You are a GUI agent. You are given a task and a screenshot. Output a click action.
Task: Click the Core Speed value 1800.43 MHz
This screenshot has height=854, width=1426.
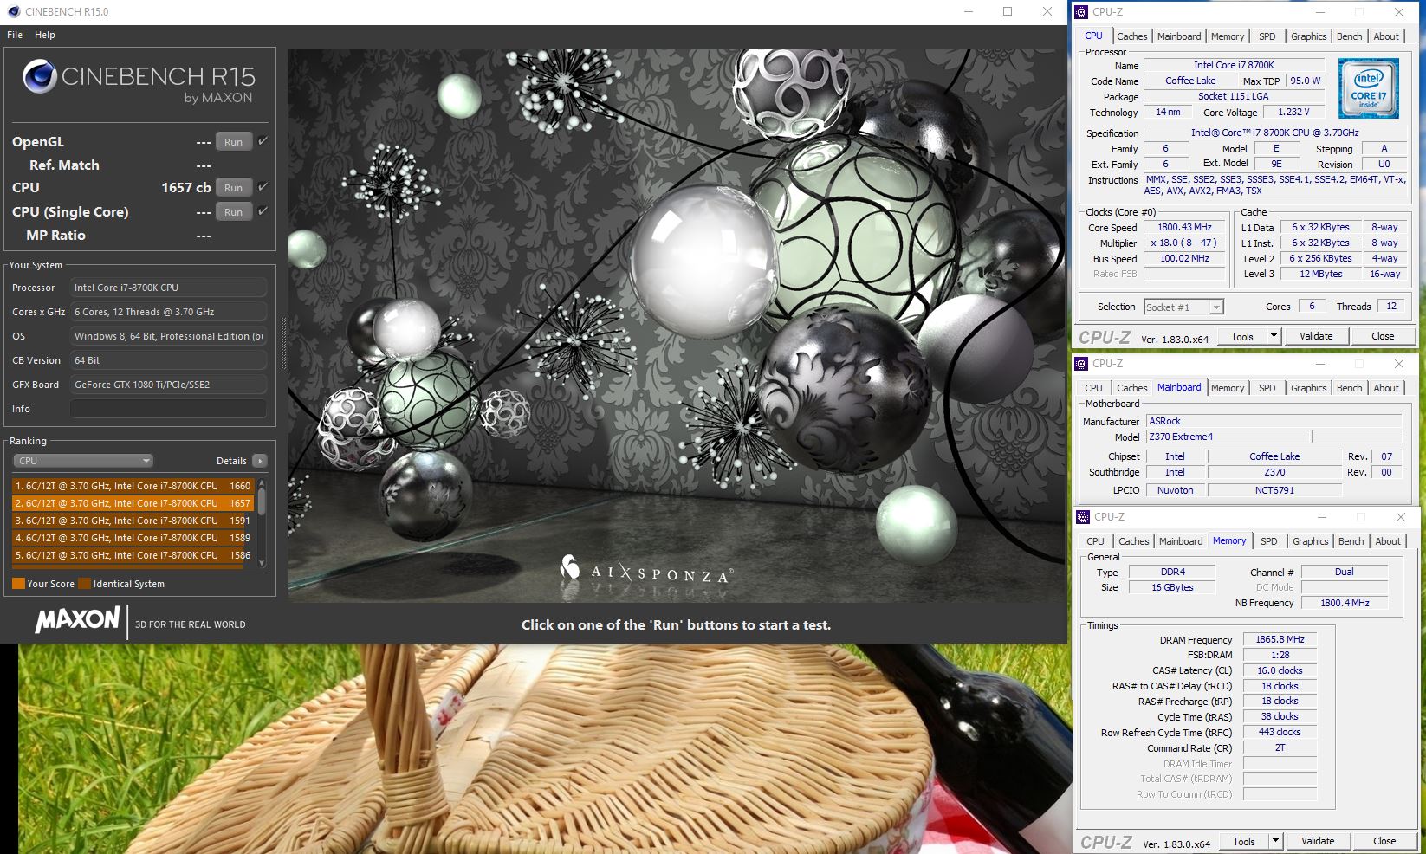pos(1184,227)
